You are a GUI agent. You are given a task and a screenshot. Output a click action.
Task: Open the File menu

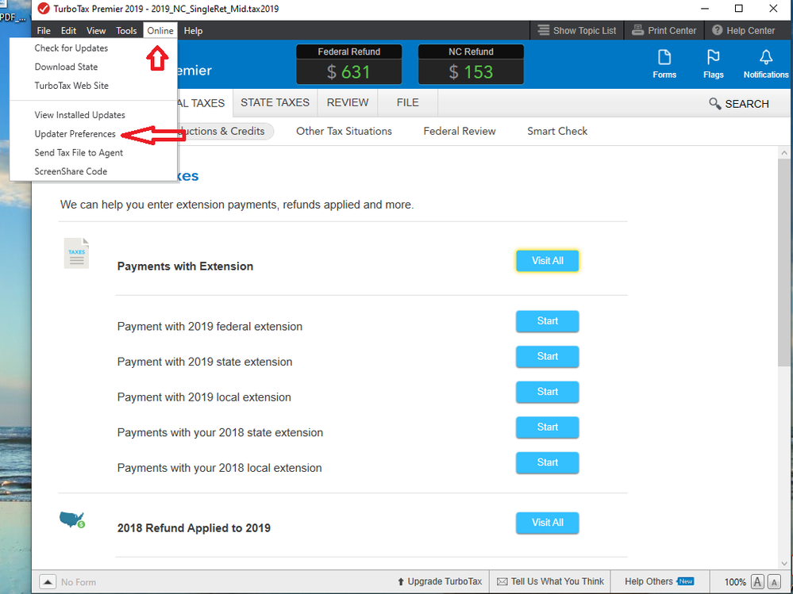[x=44, y=31]
